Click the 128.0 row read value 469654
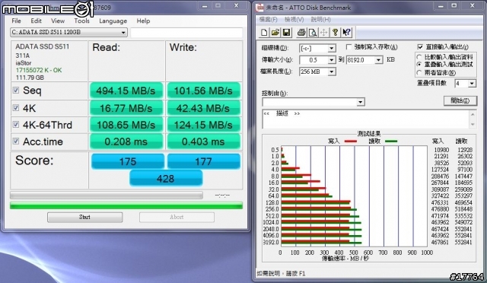 463,202
